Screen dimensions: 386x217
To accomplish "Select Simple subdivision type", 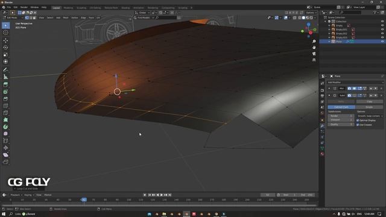I will click(369, 107).
